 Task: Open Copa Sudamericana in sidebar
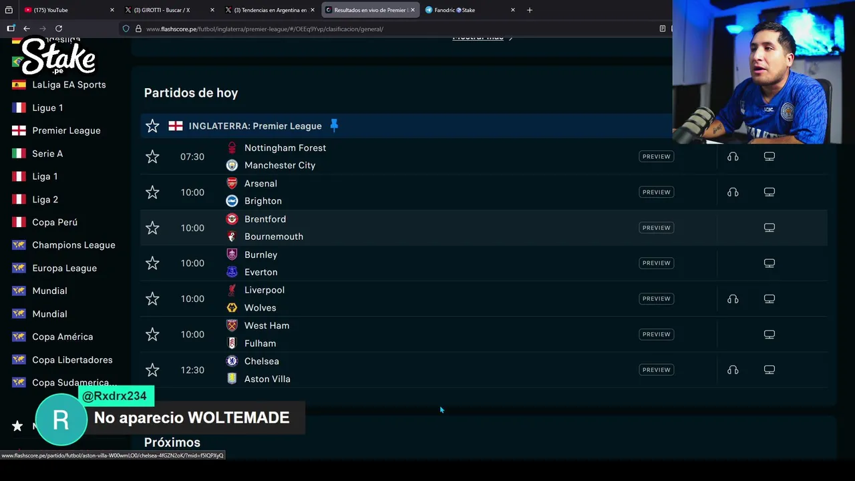[74, 383]
